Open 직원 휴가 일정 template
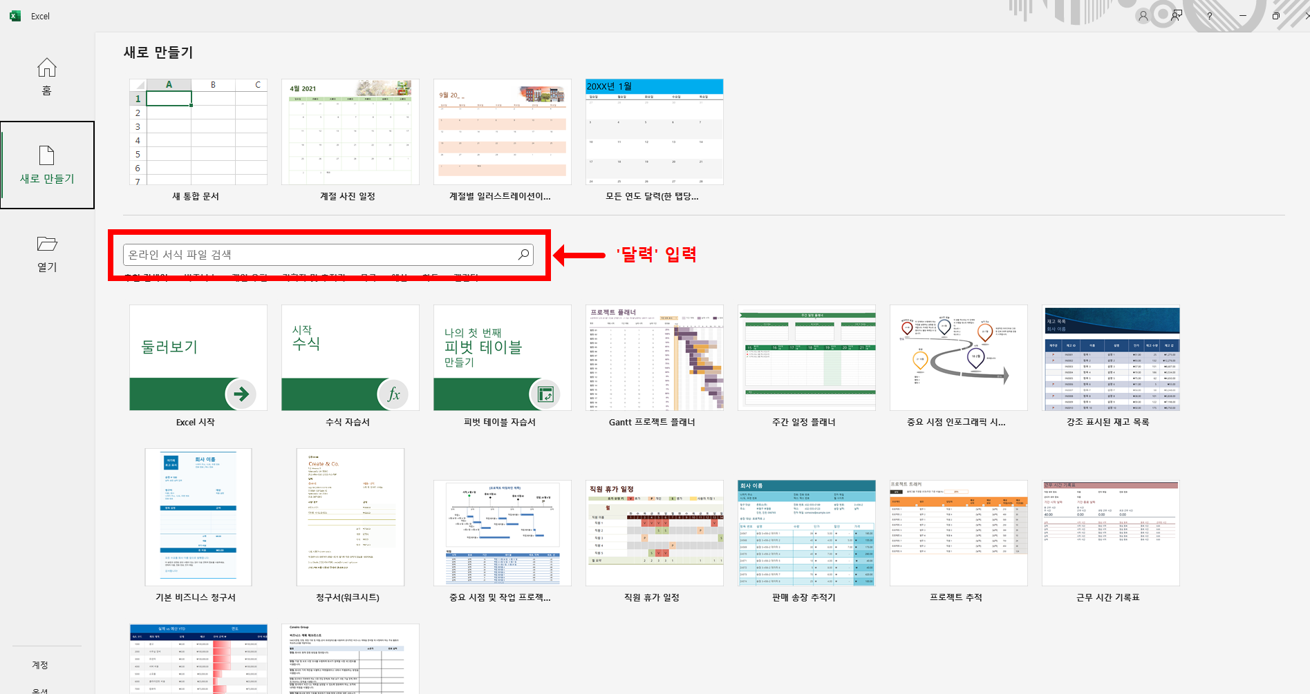The height and width of the screenshot is (694, 1310). [655, 533]
